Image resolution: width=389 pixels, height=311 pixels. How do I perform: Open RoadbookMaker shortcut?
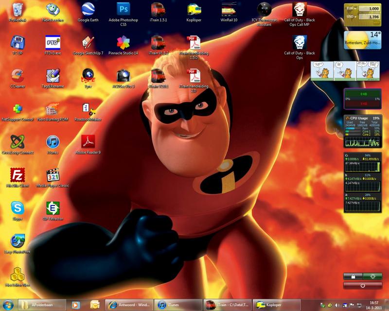(x=88, y=112)
